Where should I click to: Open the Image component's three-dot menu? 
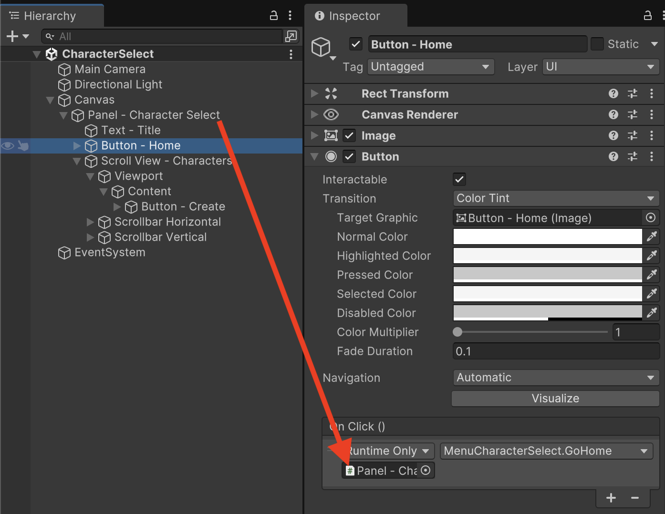coord(652,136)
